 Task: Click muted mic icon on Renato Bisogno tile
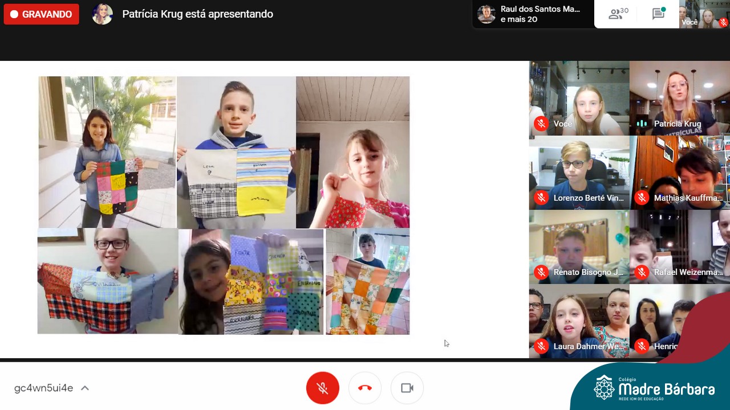pos(541,272)
